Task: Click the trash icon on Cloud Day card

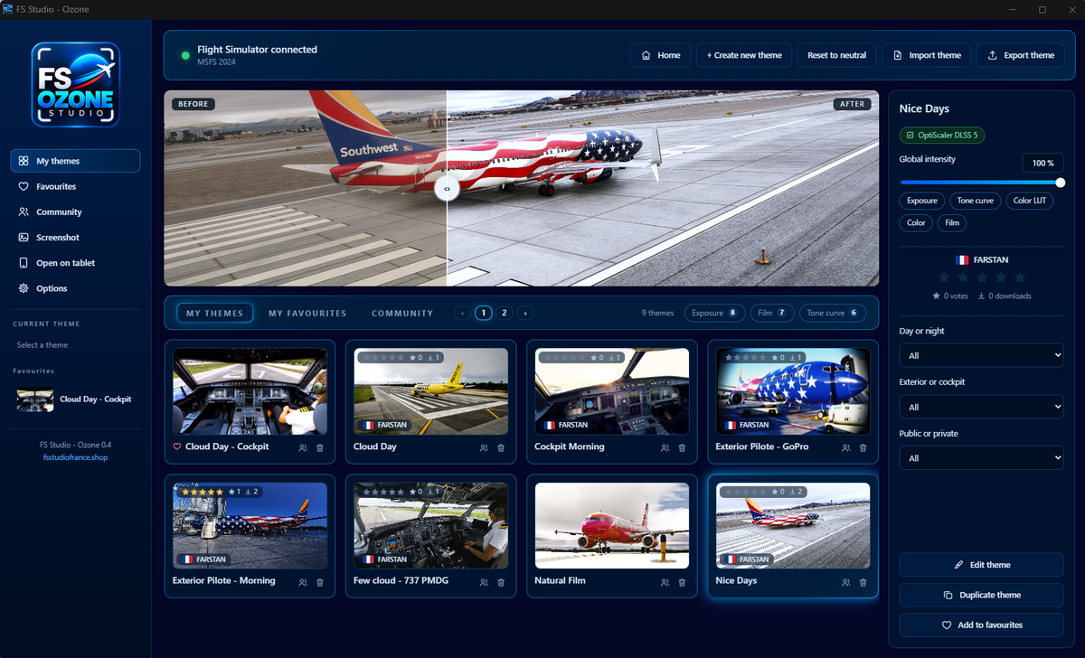Action: [501, 447]
